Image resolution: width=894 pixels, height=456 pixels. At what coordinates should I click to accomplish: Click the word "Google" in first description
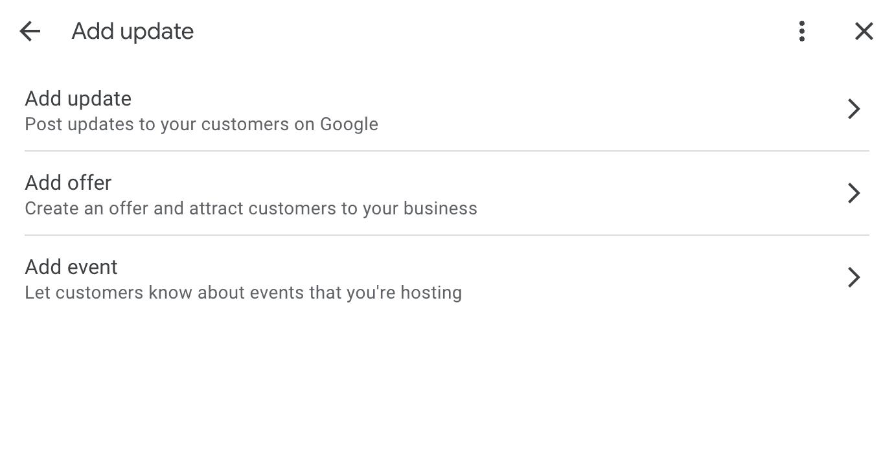(349, 124)
